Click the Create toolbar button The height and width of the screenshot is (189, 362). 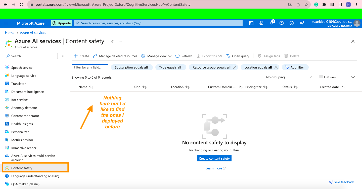pyautogui.click(x=81, y=56)
